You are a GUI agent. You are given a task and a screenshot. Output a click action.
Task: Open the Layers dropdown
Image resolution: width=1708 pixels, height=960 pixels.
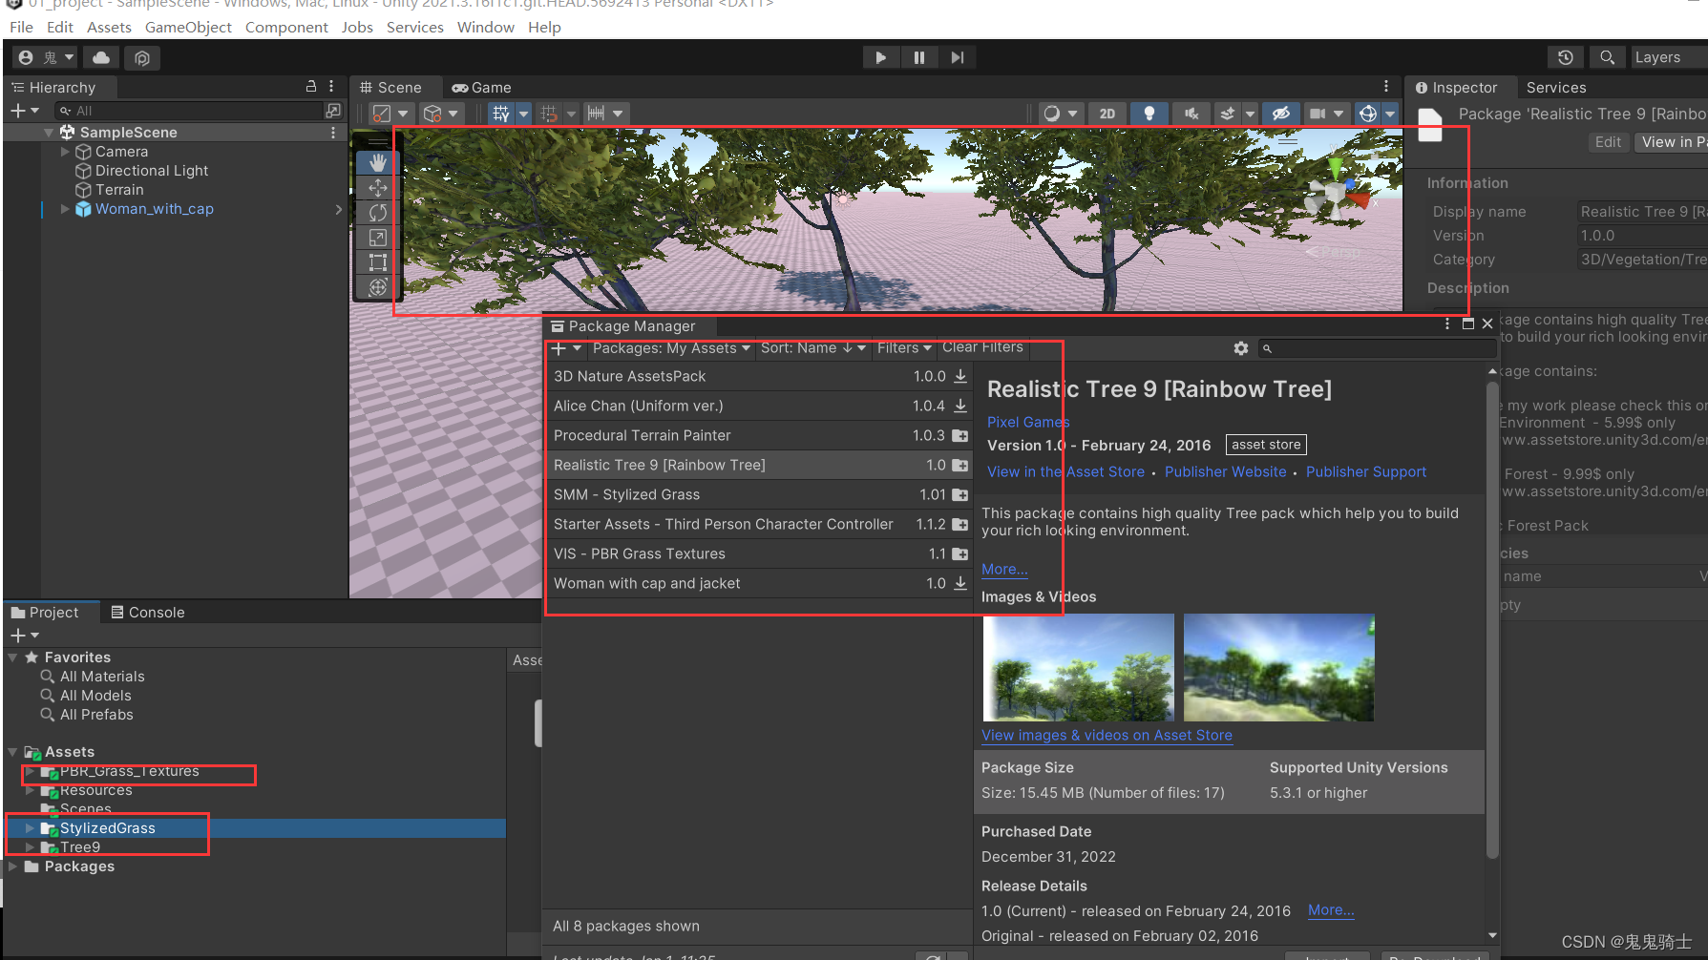click(1669, 57)
